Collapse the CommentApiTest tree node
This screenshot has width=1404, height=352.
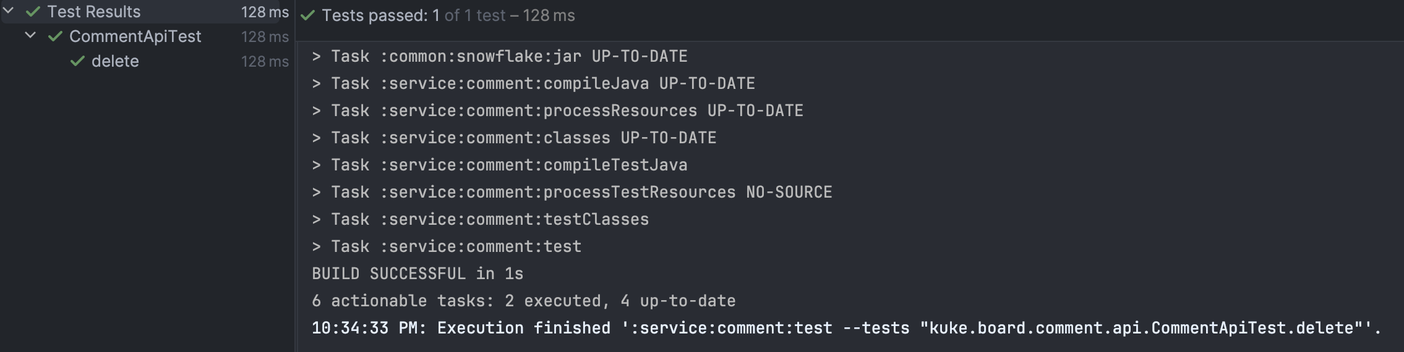(30, 36)
